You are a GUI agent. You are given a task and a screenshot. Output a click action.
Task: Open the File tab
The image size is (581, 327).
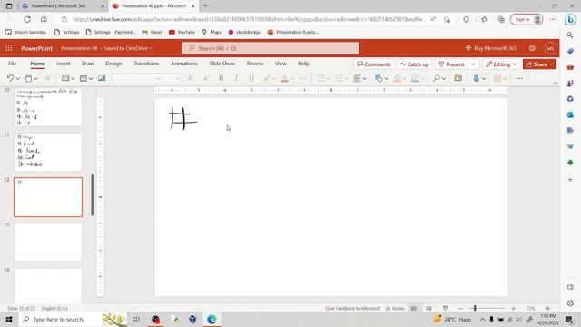(12, 64)
